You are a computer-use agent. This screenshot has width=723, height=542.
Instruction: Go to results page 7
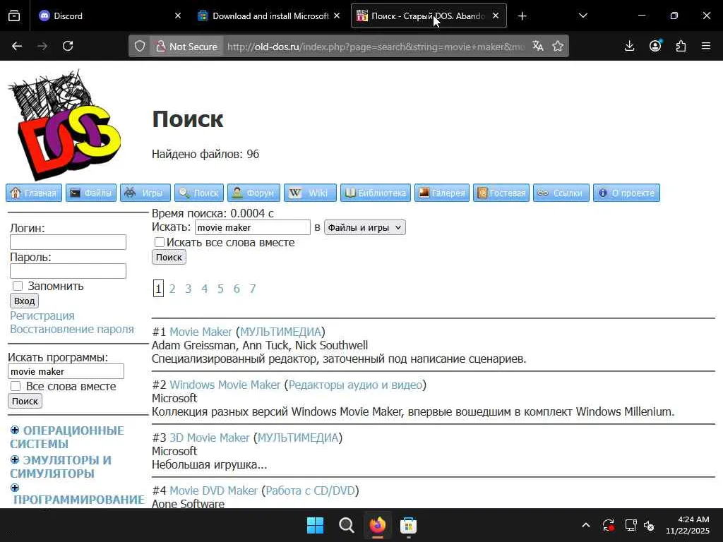pos(253,289)
